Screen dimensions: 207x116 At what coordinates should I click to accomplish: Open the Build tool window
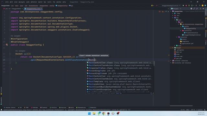click(71, 107)
